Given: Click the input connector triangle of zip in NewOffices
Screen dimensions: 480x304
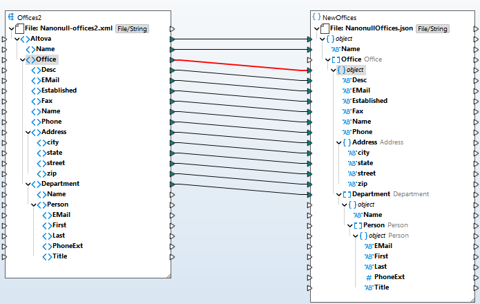Looking at the screenshot, I should (309, 184).
